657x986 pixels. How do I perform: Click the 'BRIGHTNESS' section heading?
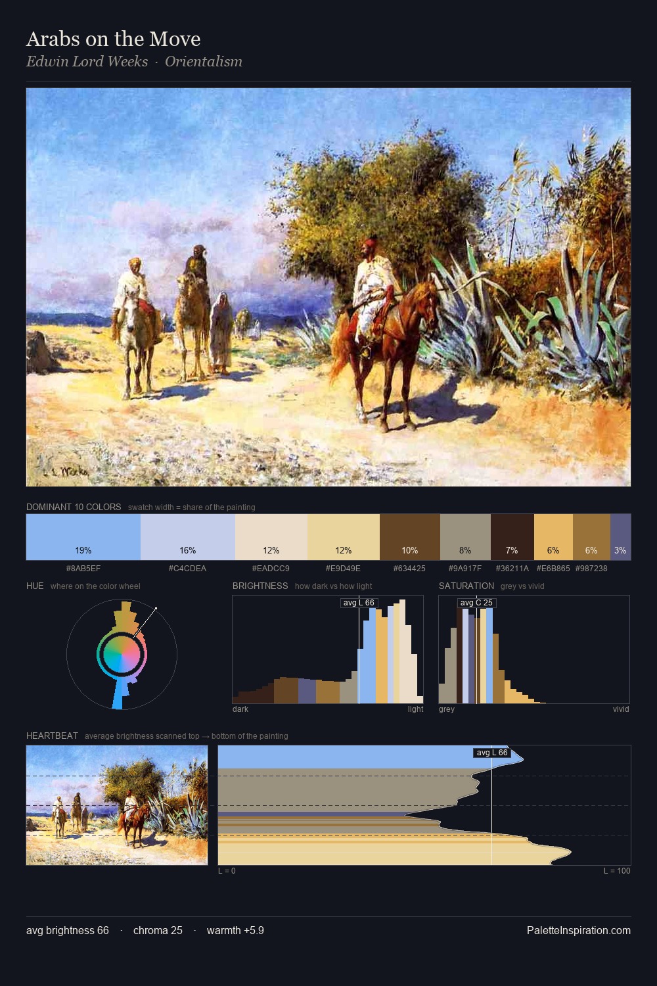260,586
